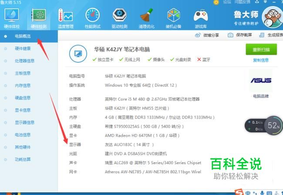Image resolution: width=283 pixels, height=195 pixels.
Task: Click the Core i5 M 480 processor value
Action: (152, 99)
